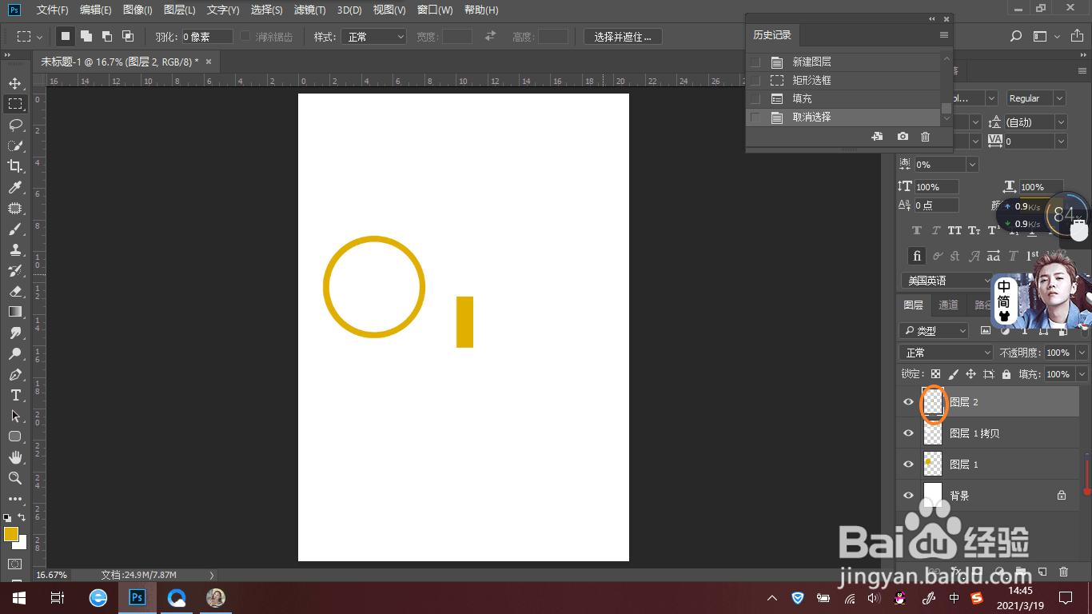Expand the 美国英语 language dropdown
This screenshot has height=614, width=1092.
(947, 281)
